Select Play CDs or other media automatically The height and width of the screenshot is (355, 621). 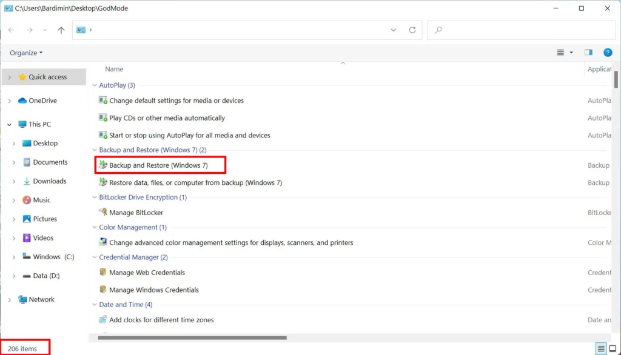coord(167,118)
